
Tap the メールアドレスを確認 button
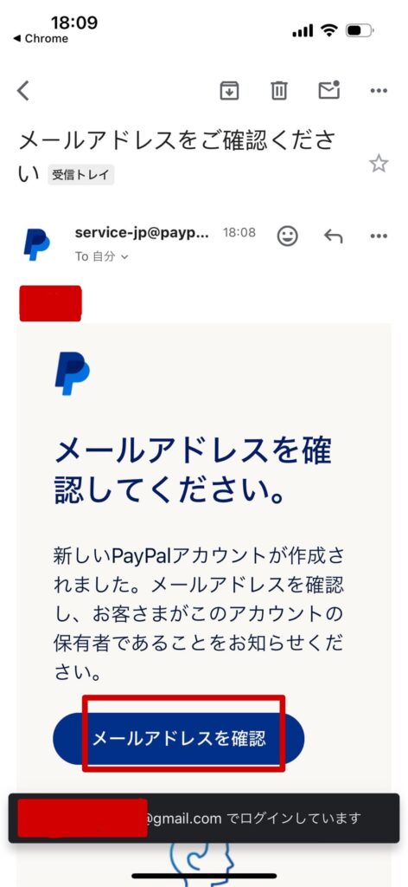click(x=178, y=738)
